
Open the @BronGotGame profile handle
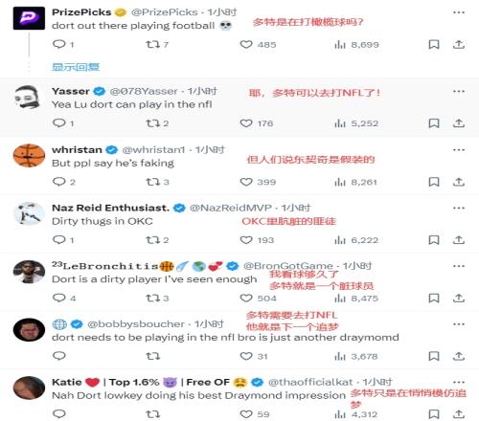tap(288, 266)
